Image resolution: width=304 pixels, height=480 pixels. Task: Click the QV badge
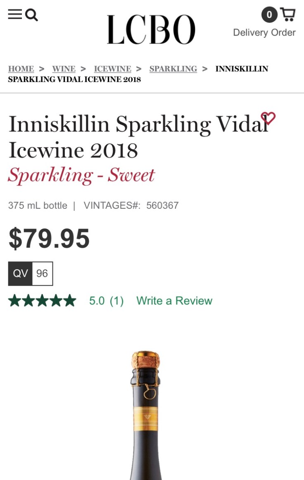pyautogui.click(x=20, y=274)
